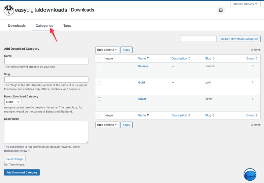
Task: Switch to the Tags tab
Action: (67, 26)
